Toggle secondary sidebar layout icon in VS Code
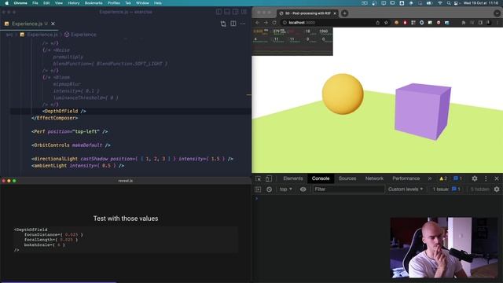Screen dimensions: 503x283 point(236,12)
